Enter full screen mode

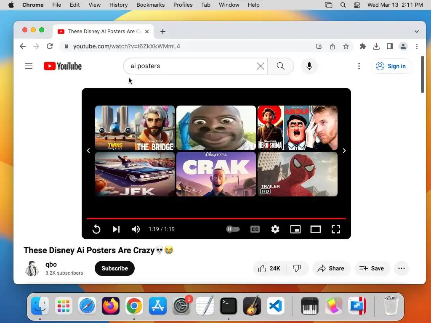(336, 229)
